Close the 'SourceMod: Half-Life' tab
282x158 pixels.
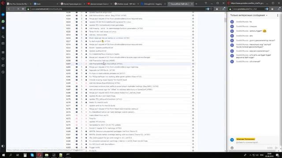tap(192, 4)
